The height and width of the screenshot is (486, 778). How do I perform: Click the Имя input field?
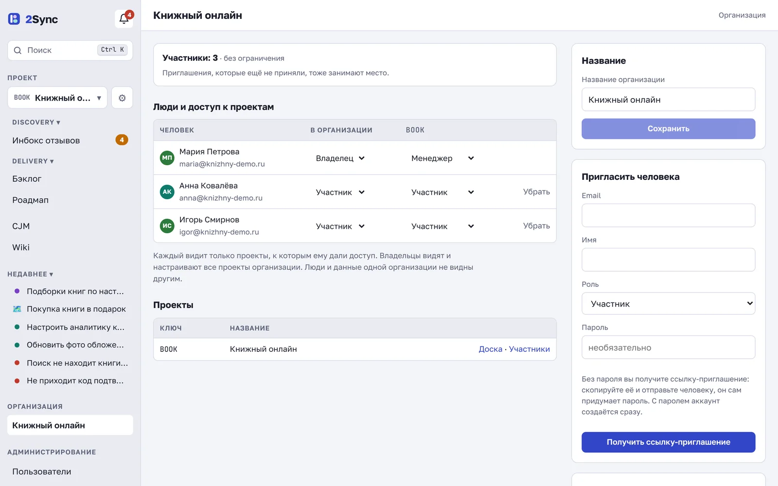click(x=668, y=260)
